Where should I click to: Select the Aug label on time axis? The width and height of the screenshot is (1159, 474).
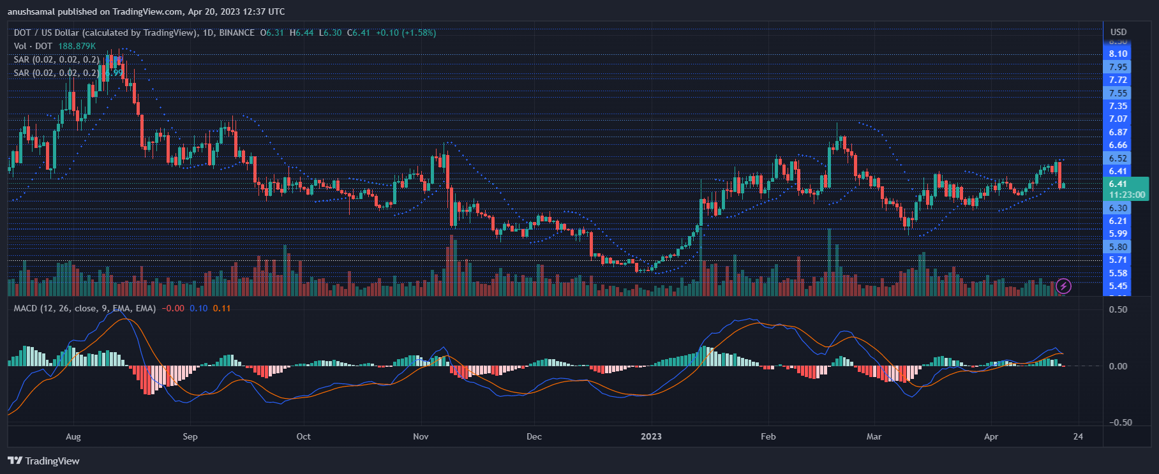(73, 436)
